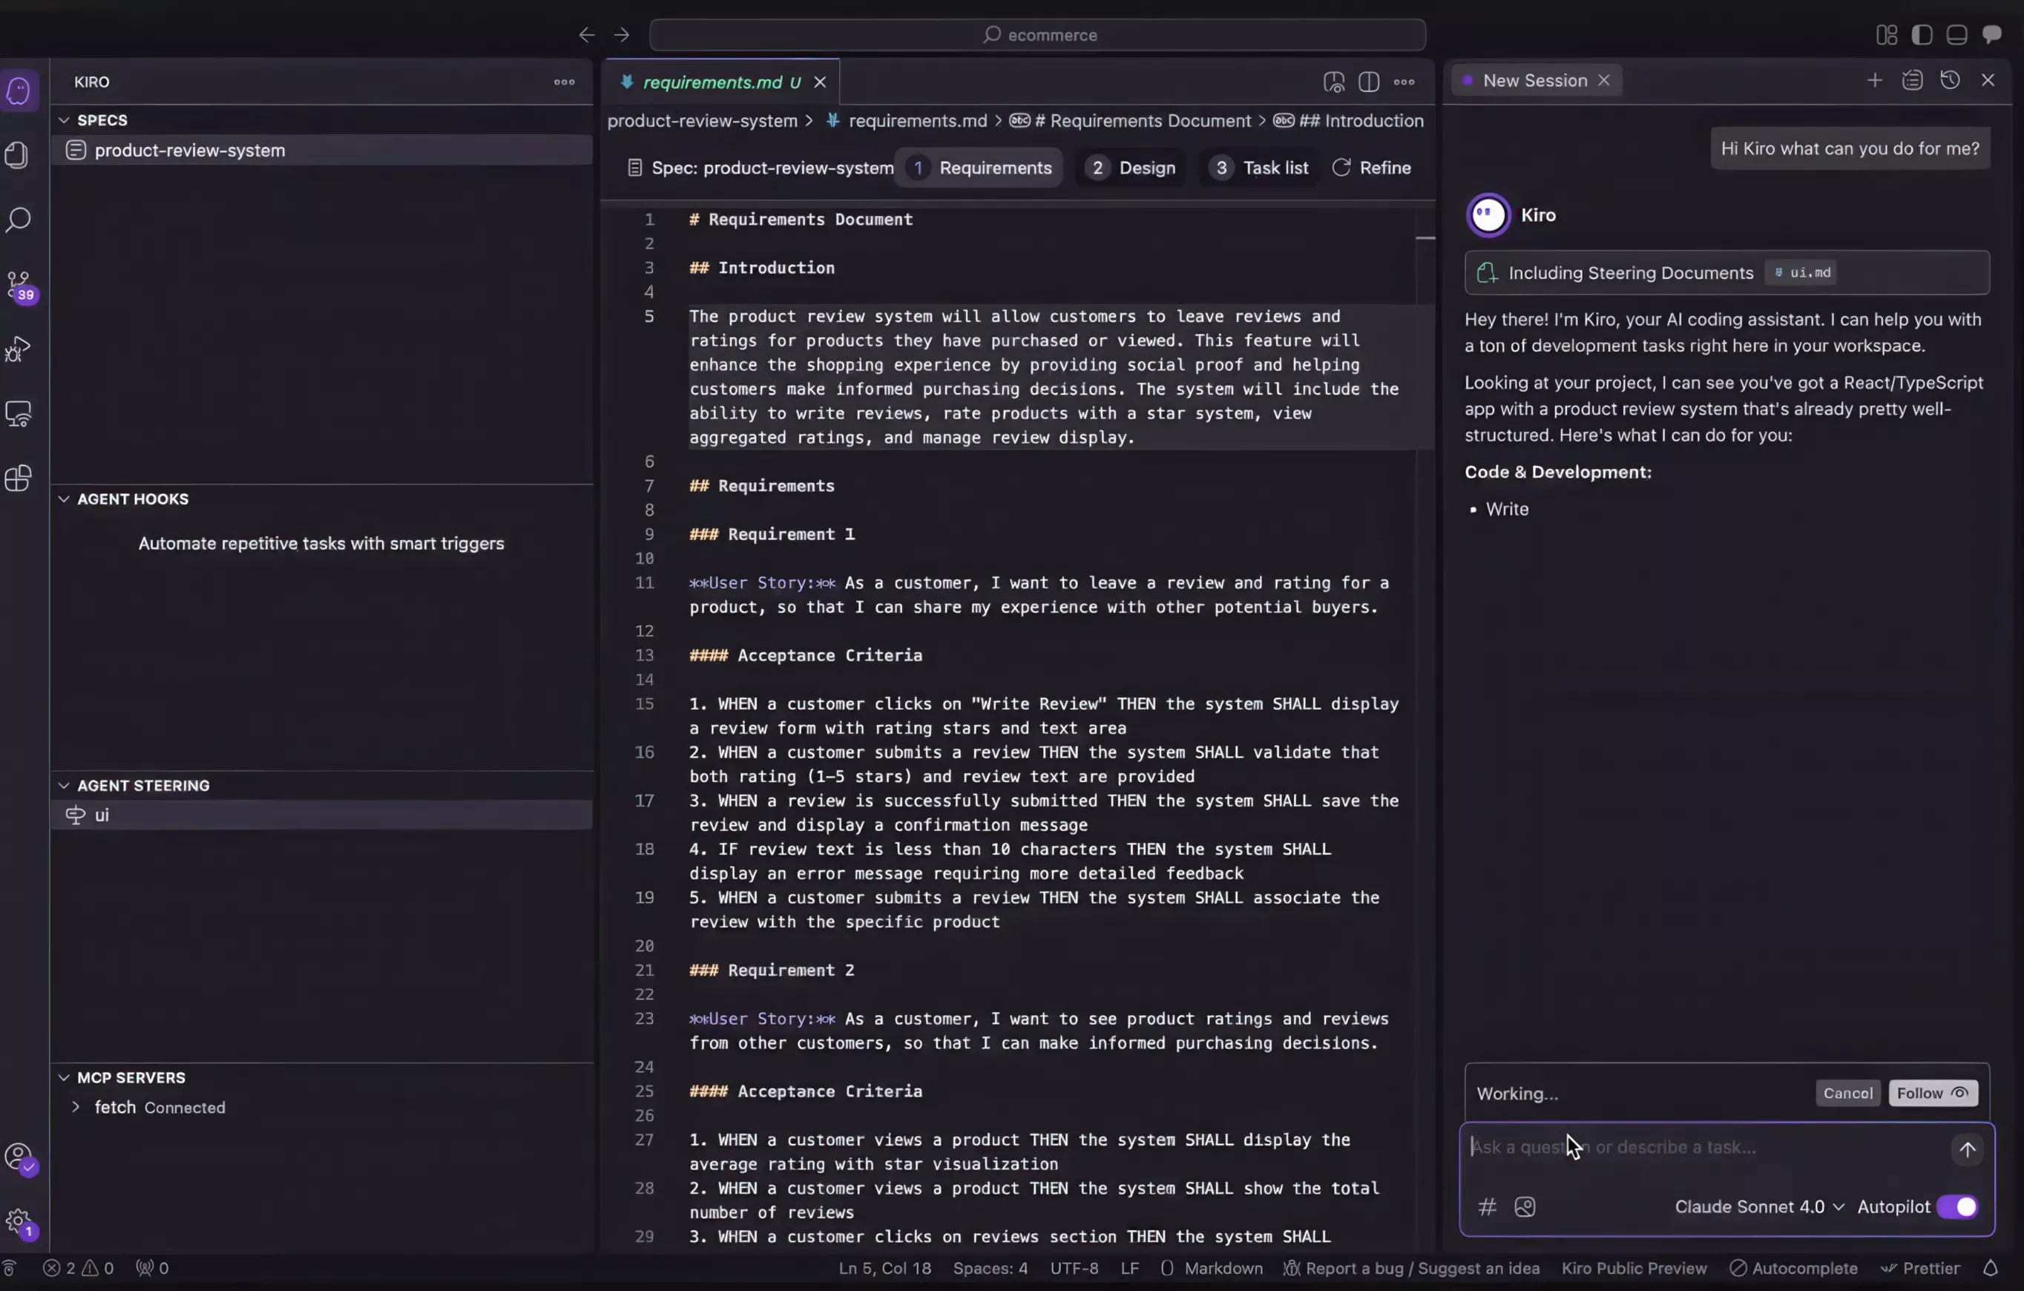This screenshot has width=2024, height=1291.
Task: Switch to the Task list tab
Action: pos(1258,167)
